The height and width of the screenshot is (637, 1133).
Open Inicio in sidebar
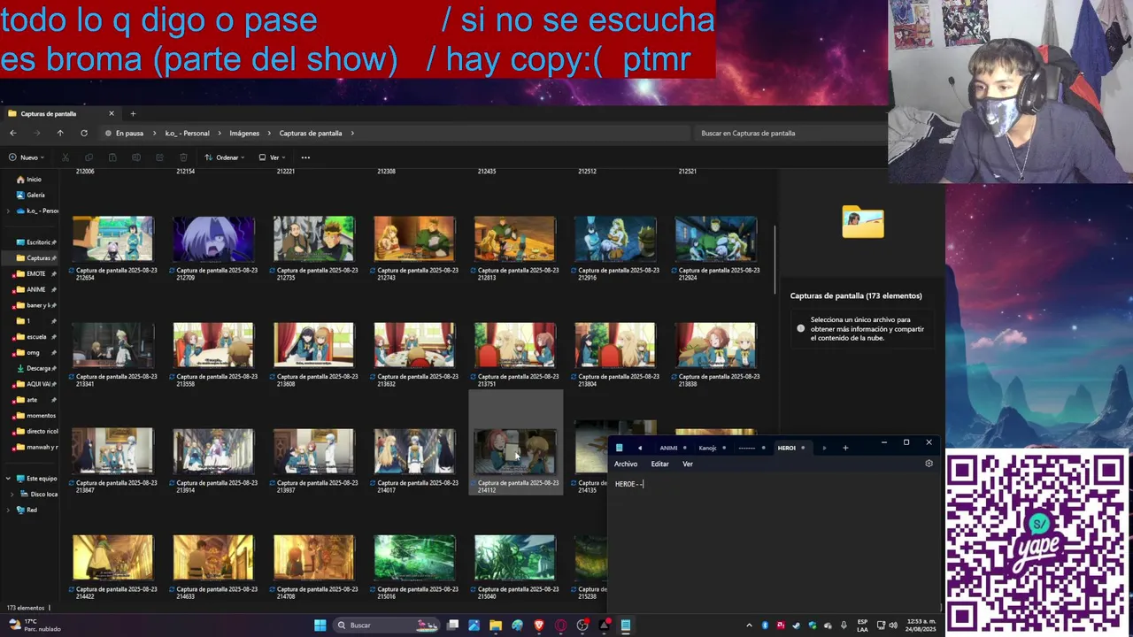click(34, 180)
